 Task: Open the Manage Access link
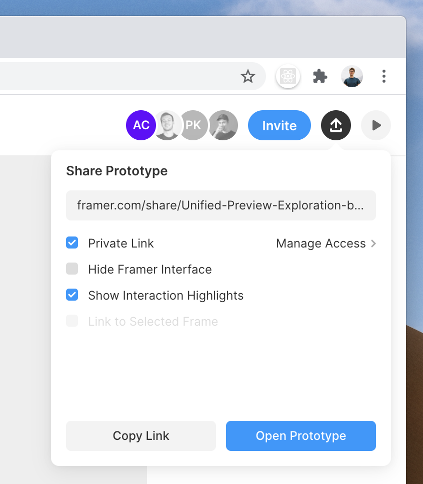click(320, 244)
